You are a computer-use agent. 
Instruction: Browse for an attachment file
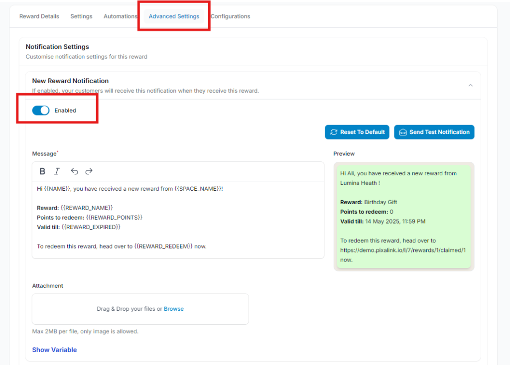pos(174,308)
